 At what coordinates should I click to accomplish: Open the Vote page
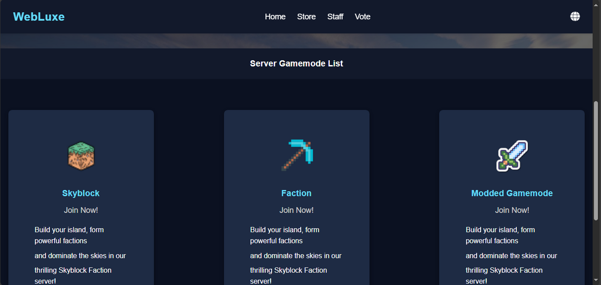tap(363, 17)
